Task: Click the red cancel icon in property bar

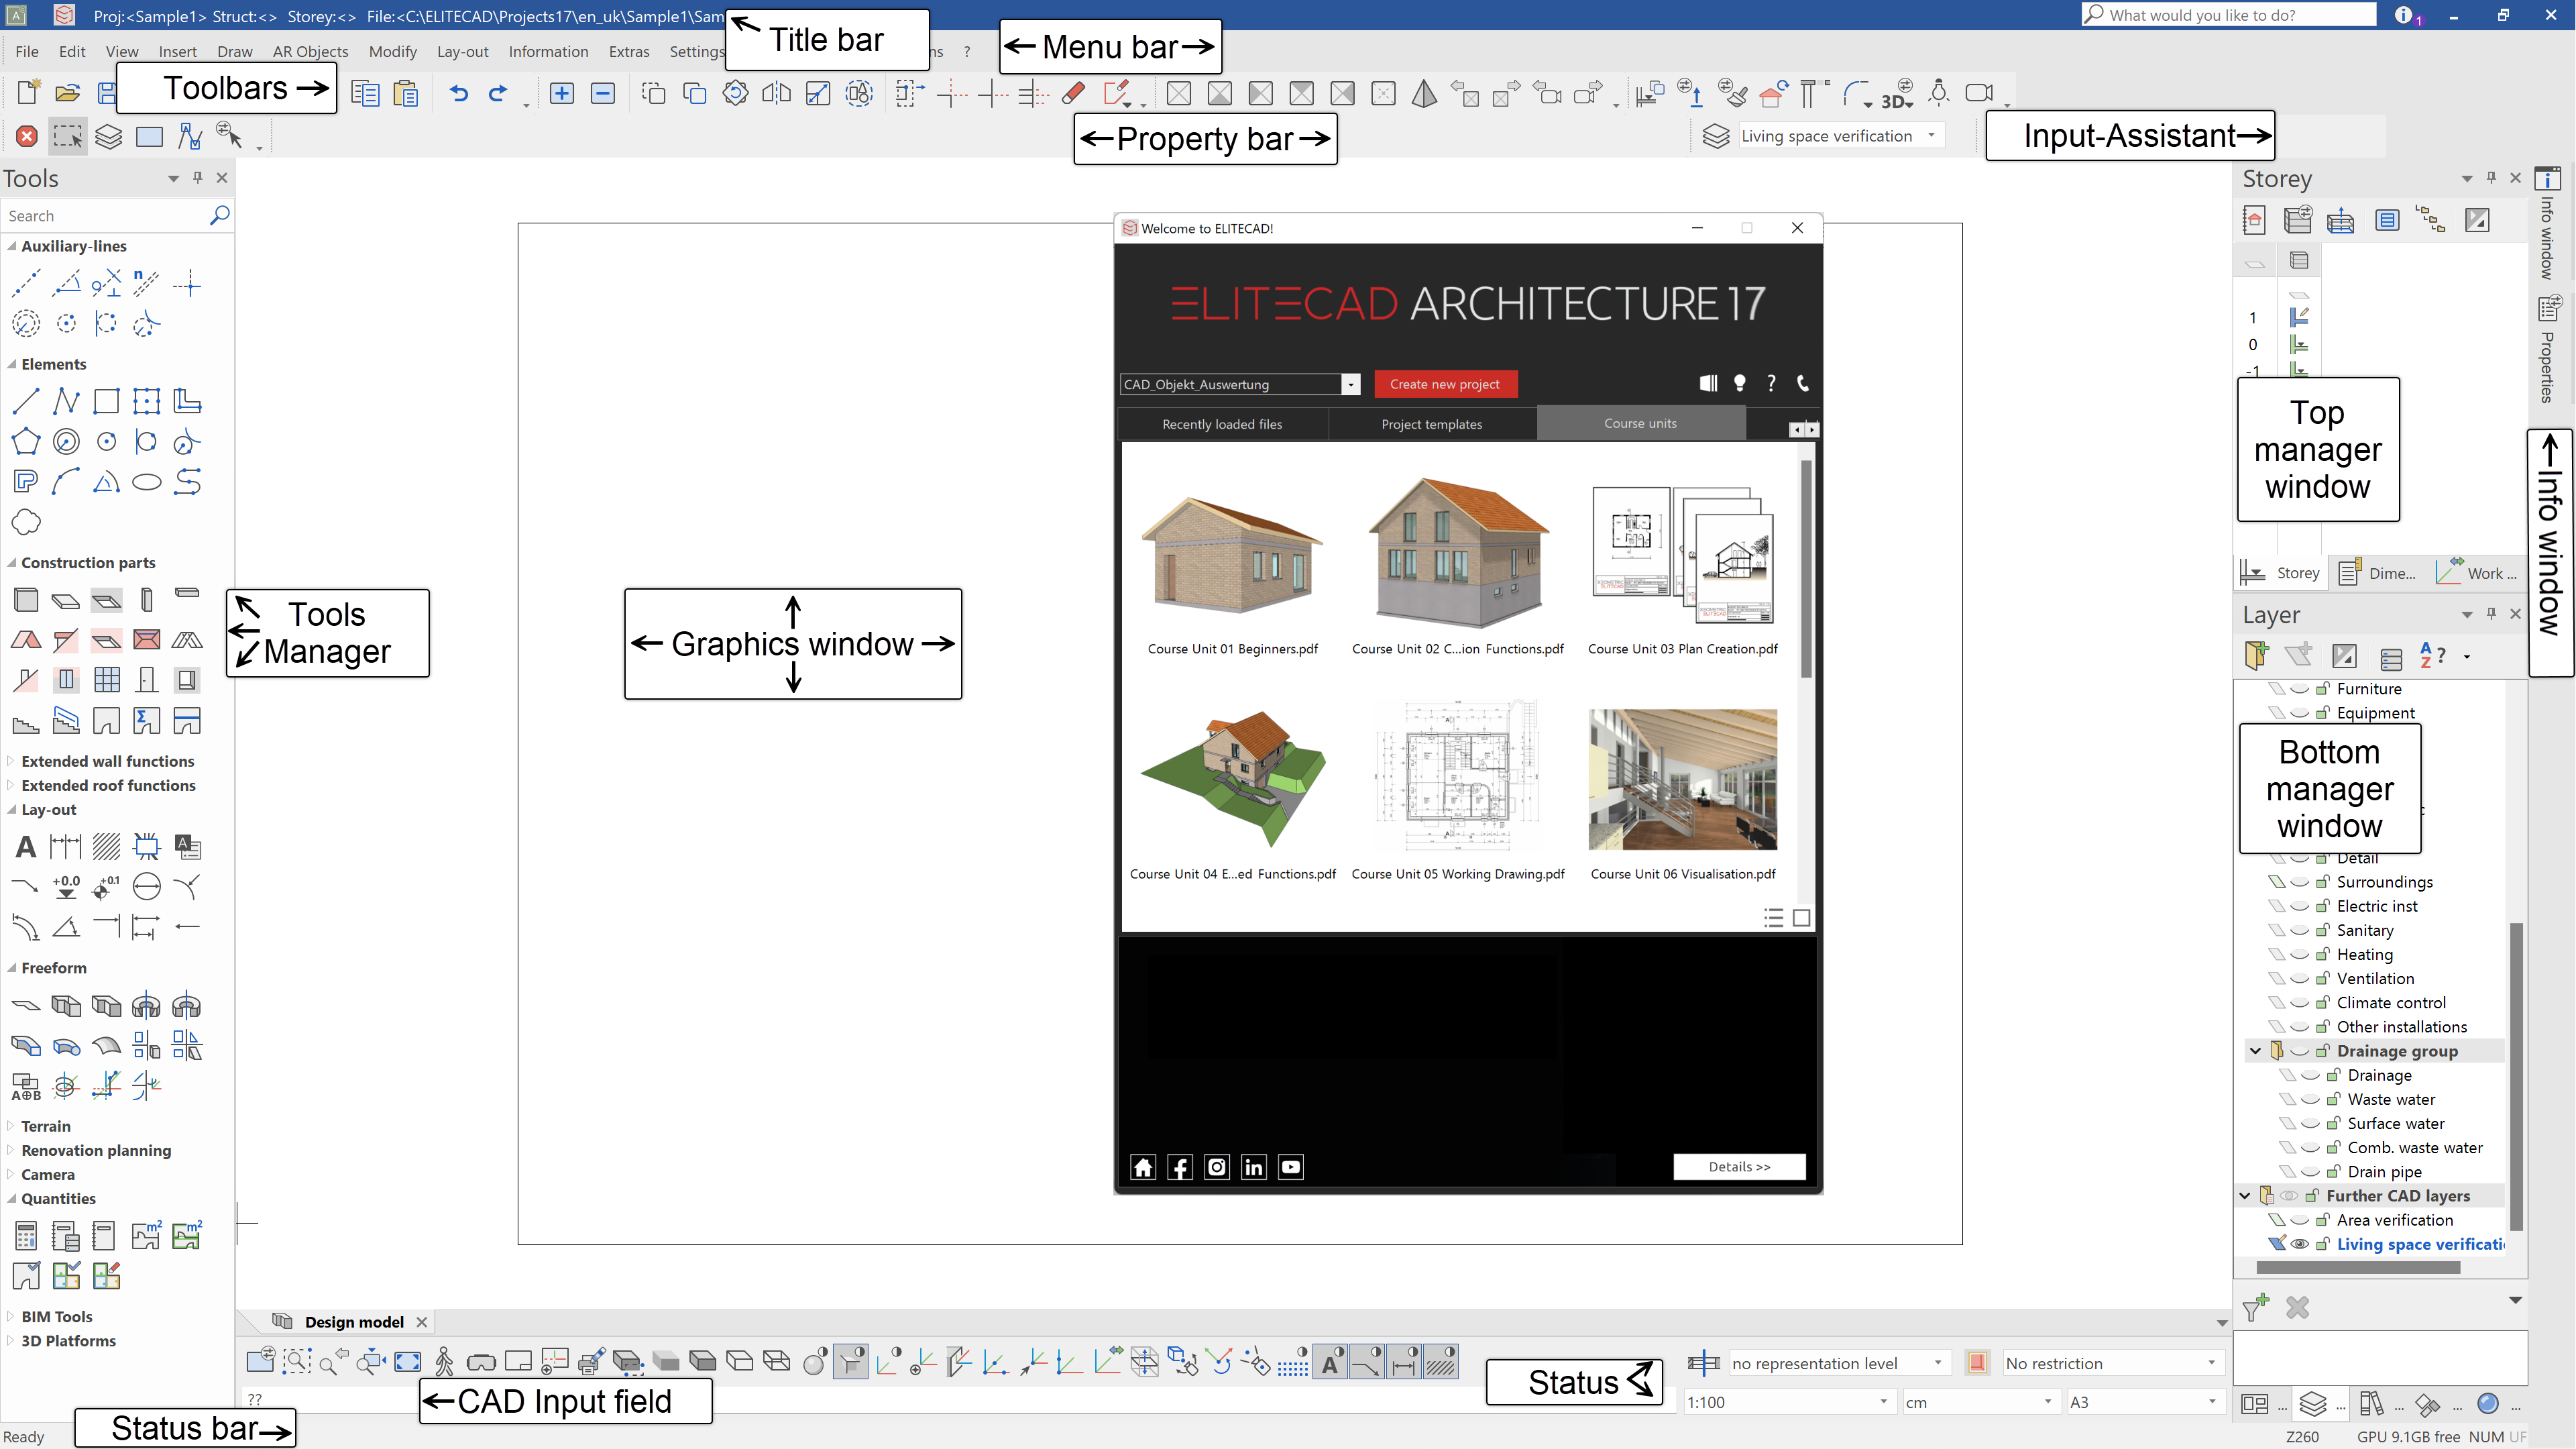Action: pyautogui.click(x=27, y=136)
